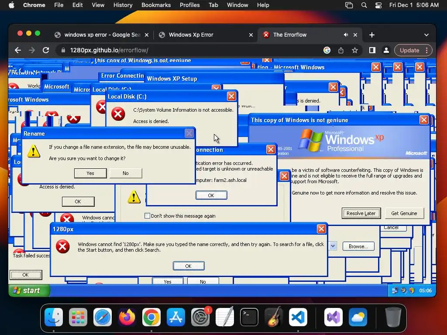Switch to windows xp error Google Search tab
Viewport: 447px width, 335px height.
point(102,35)
